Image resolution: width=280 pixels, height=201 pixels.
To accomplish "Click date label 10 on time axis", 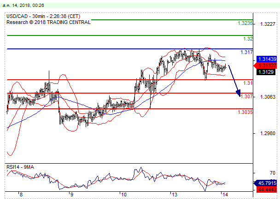I will [x=124, y=195].
